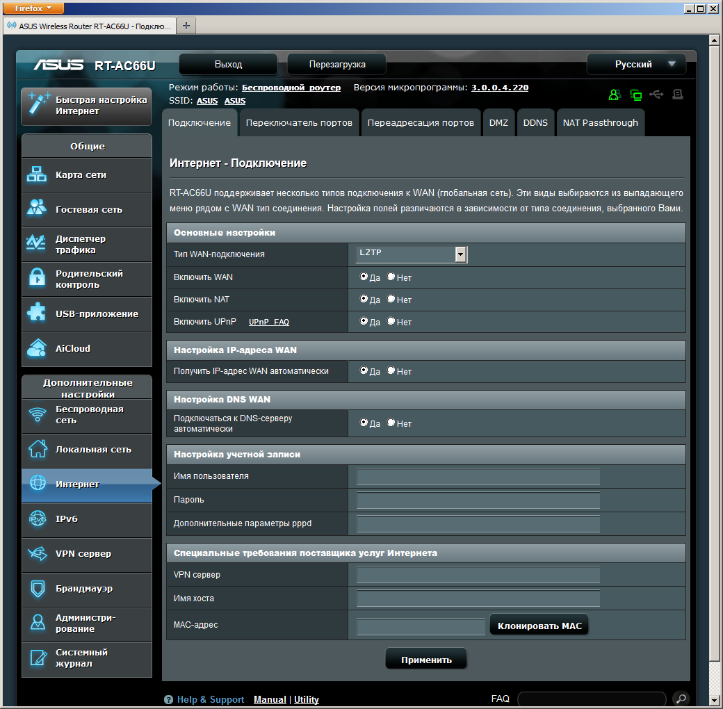
Task: Click the Имя пользователя input field
Action: (x=478, y=476)
